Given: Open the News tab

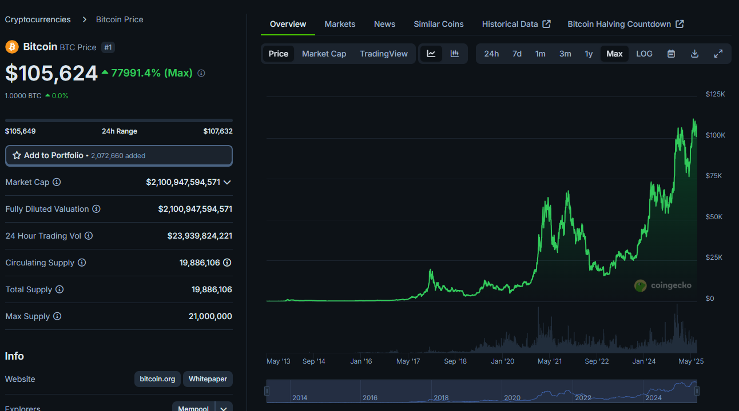Looking at the screenshot, I should coord(385,24).
